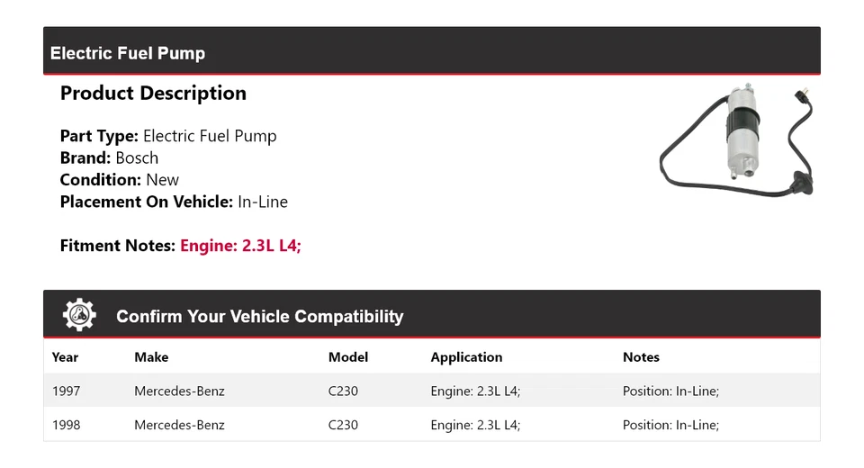
Task: Click the gear compatibility icon
Action: click(x=79, y=315)
